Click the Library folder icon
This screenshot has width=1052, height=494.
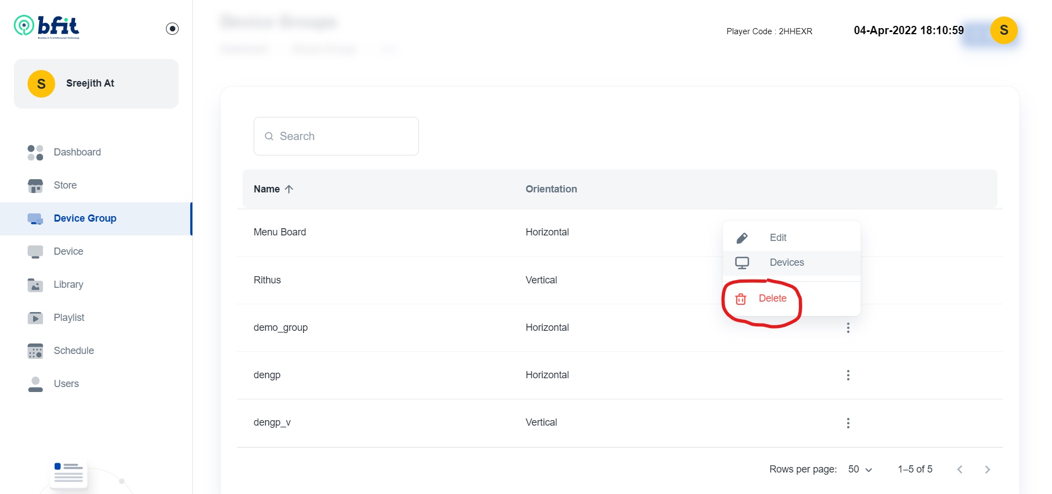point(35,285)
